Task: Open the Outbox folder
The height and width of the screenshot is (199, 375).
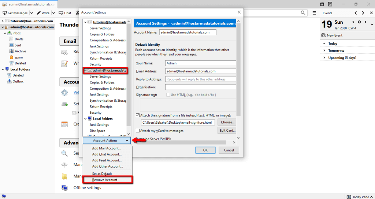Action: pos(18,81)
